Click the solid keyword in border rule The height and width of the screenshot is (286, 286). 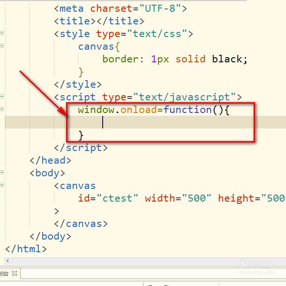click(x=190, y=59)
